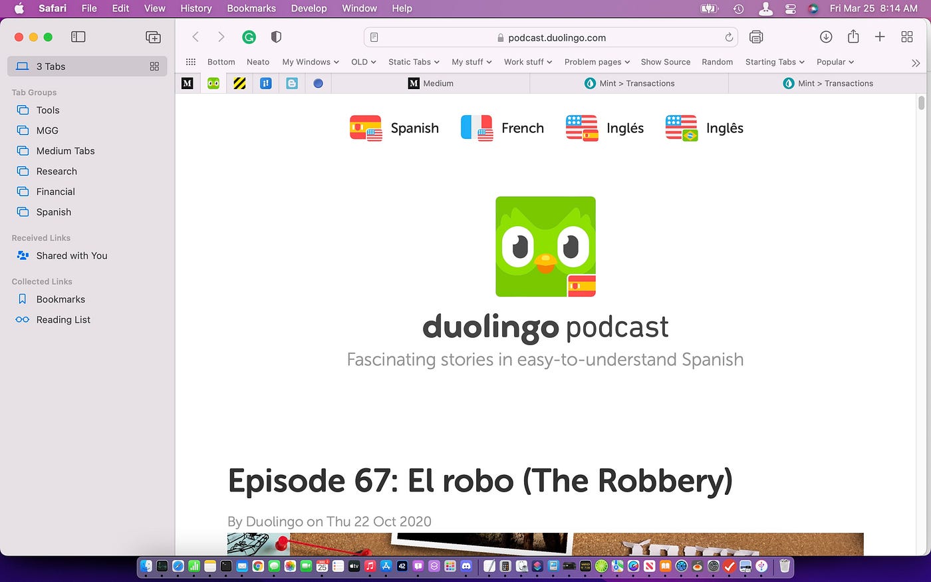Open Episode 67: El robo title
Screen dimensions: 931x582
480,481
